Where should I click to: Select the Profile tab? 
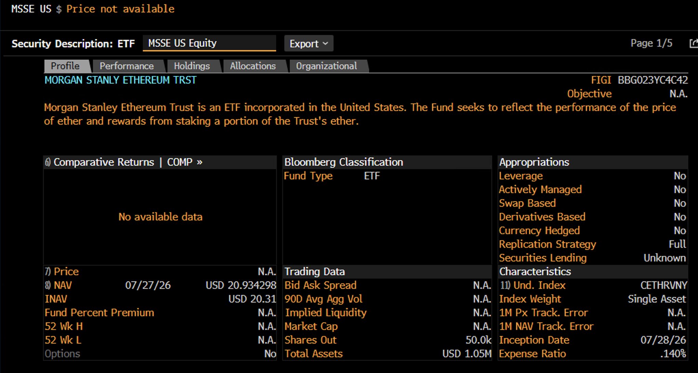coord(66,66)
